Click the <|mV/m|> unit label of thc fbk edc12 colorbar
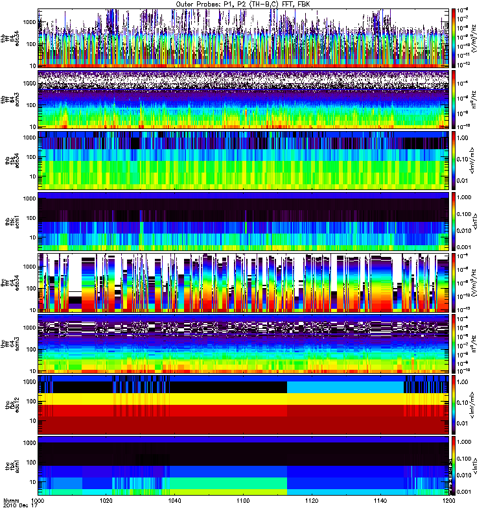Image resolution: width=486 pixels, height=519 pixels. point(472,404)
